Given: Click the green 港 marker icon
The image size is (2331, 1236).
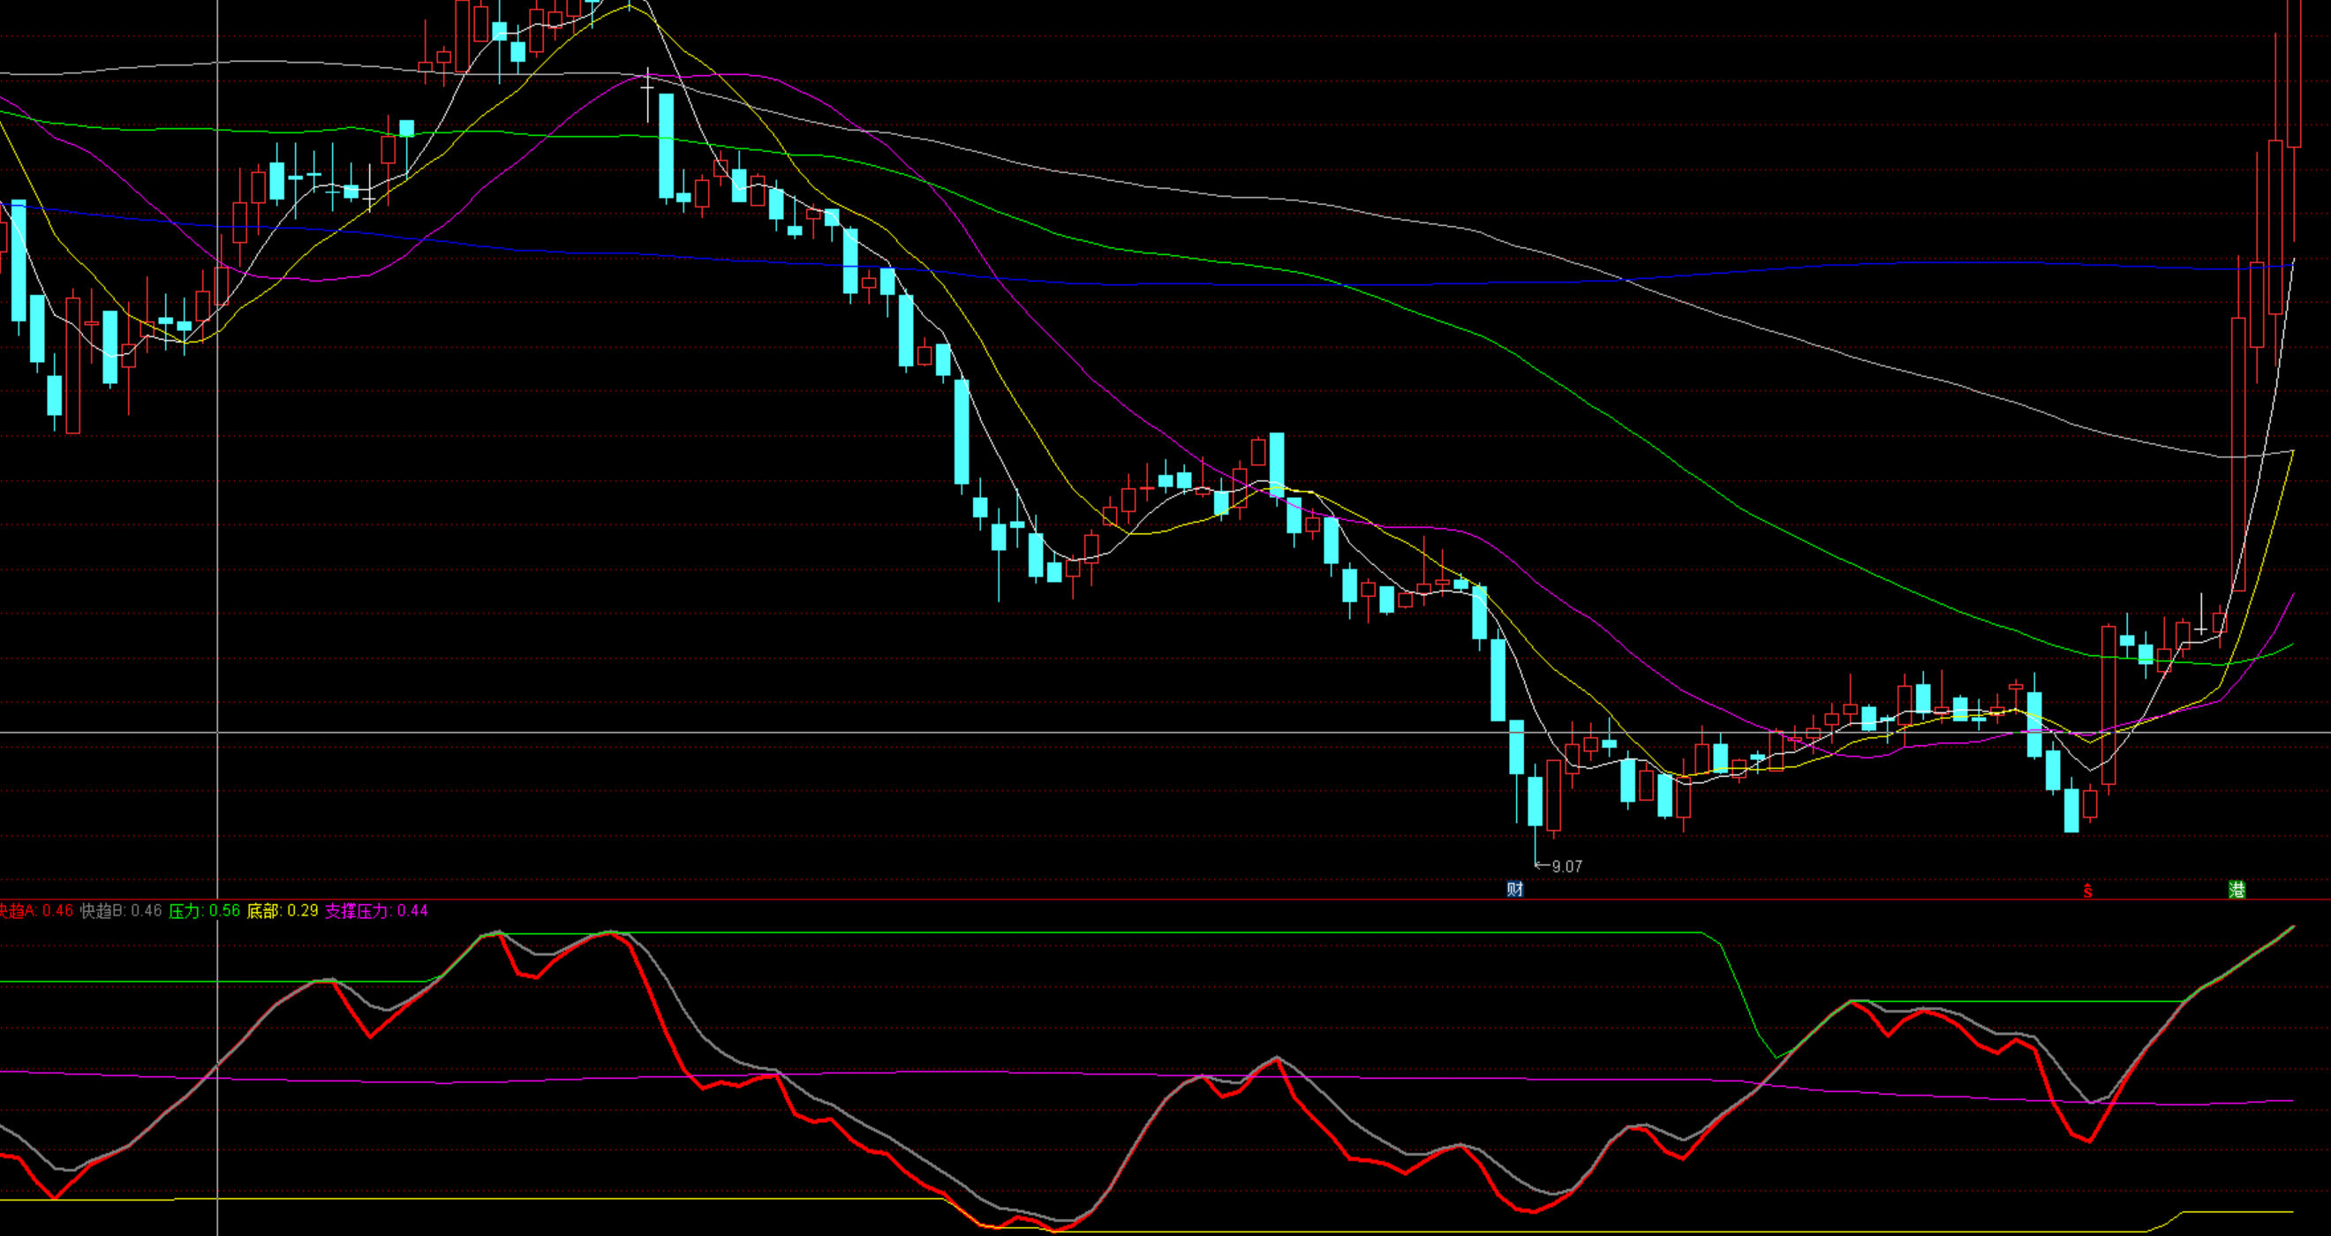Looking at the screenshot, I should (x=2237, y=889).
